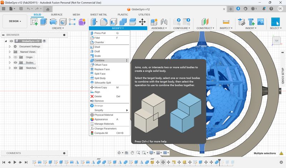Jump to timeline end
The width and height of the screenshot is (286, 168).
click(x=26, y=162)
